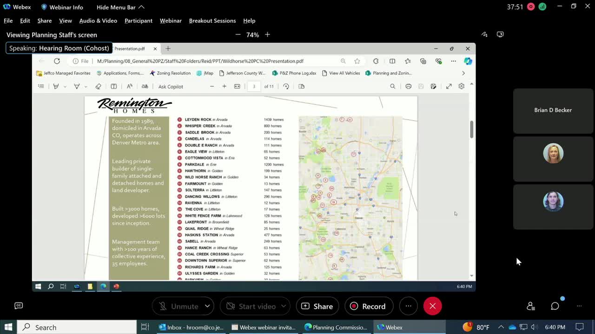Open the jMap bookmark
Screen dimensions: 595x334
pyautogui.click(x=205, y=73)
